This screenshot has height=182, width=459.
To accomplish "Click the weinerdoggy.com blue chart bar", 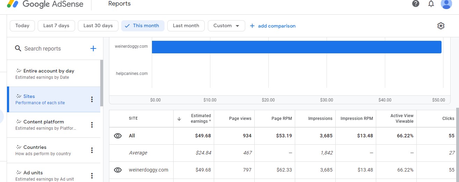I will click(297, 47).
